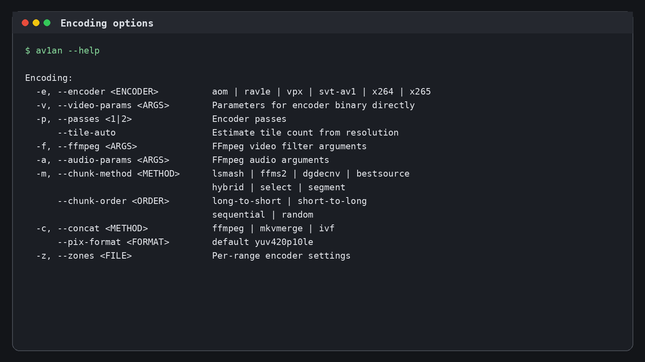Click the line "lsmash | ffms2 | dgdecnv | bestsource"

pyautogui.click(x=311, y=174)
